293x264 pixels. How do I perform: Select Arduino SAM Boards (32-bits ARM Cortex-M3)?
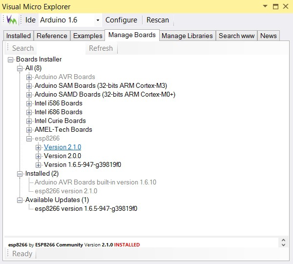point(101,85)
